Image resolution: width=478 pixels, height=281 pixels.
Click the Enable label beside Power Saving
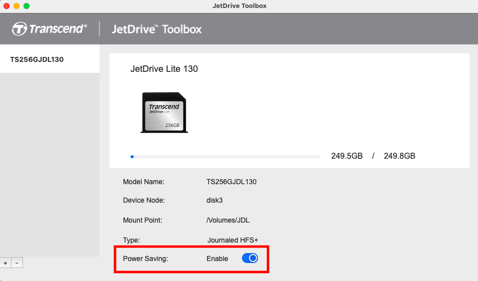click(217, 259)
